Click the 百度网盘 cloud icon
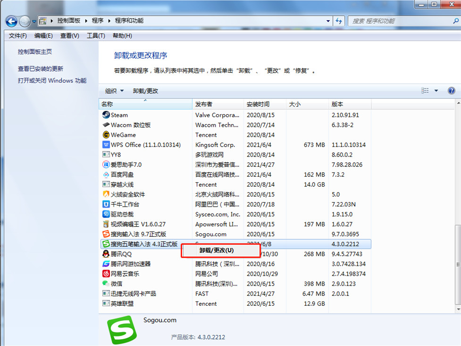 106,174
